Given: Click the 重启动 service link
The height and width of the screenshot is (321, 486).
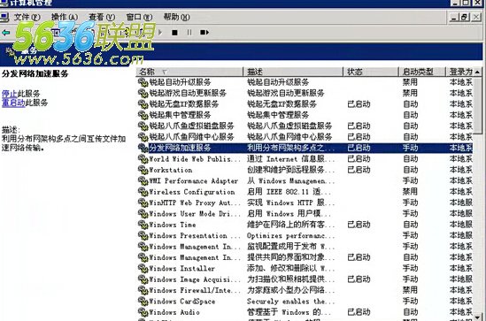Looking at the screenshot, I should pos(13,103).
